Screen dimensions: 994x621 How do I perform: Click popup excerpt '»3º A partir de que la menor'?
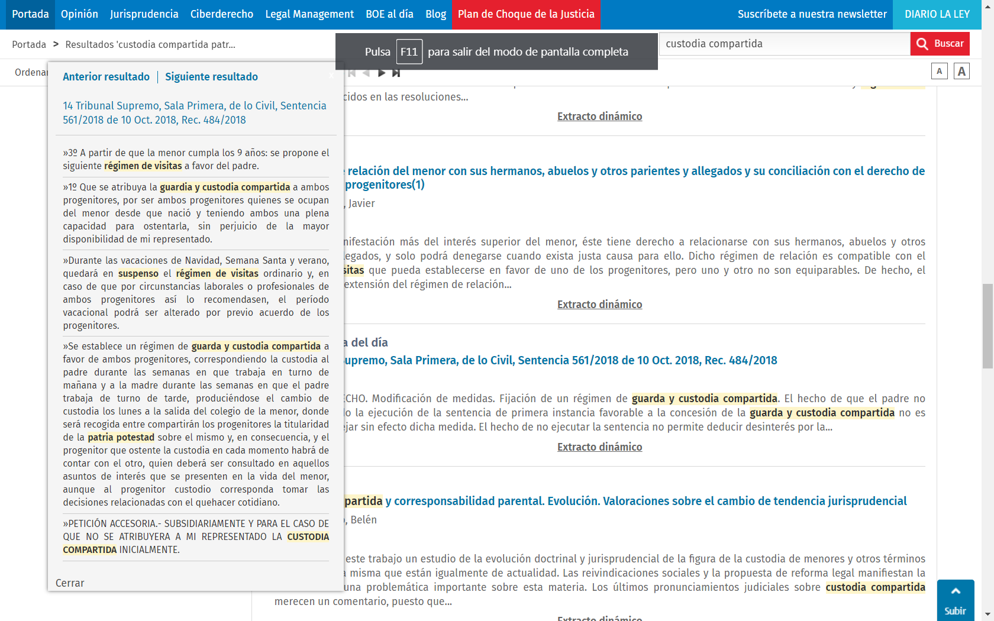click(x=196, y=160)
